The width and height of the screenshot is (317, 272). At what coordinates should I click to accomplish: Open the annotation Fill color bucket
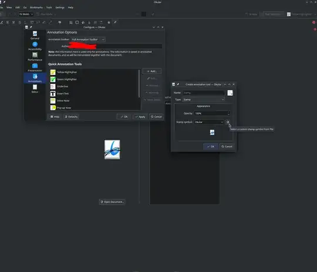point(83,22)
